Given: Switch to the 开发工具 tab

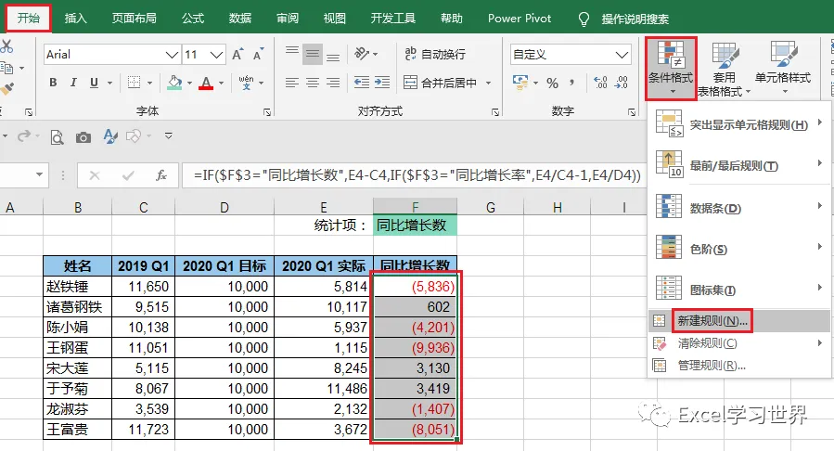Looking at the screenshot, I should tap(393, 18).
